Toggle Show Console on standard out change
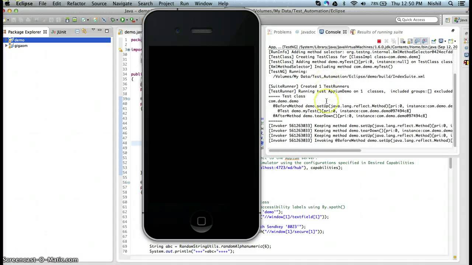The height and width of the screenshot is (265, 472). 417,41
